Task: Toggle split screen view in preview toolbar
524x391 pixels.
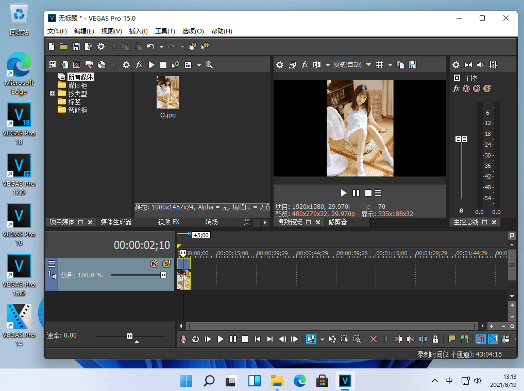Action: pos(316,65)
